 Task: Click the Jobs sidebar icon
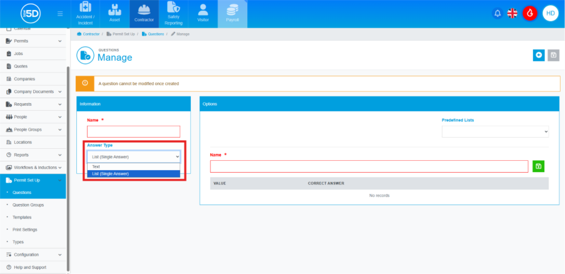pyautogui.click(x=9, y=54)
